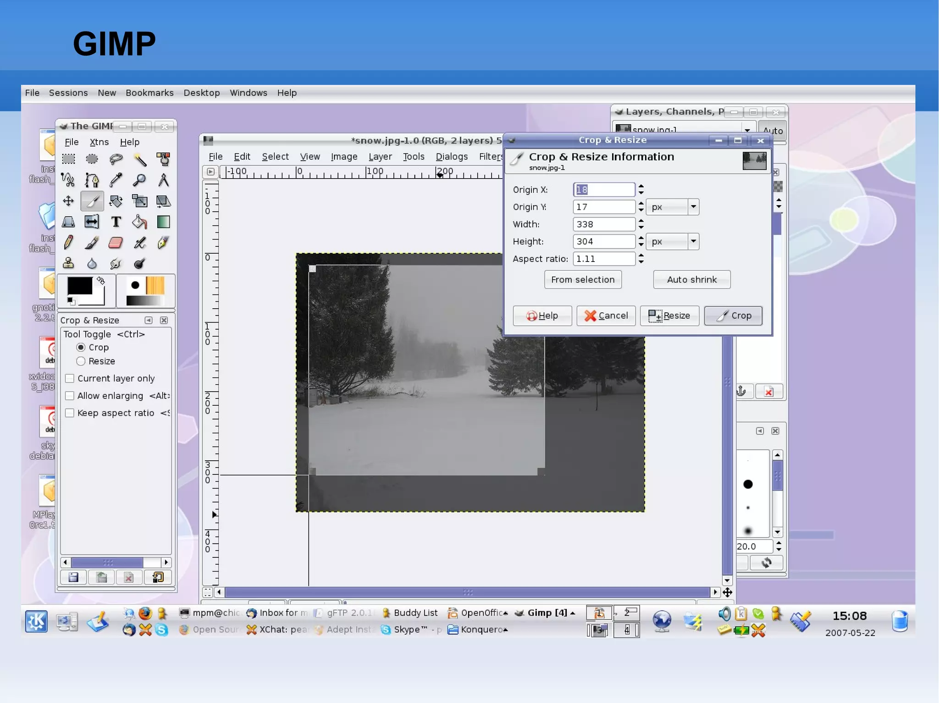Enable Current layer only checkbox
This screenshot has width=939, height=703.
coord(70,378)
